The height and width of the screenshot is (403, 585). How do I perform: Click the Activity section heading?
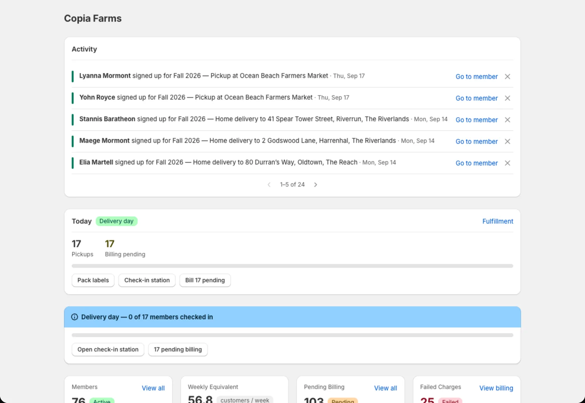(x=84, y=49)
